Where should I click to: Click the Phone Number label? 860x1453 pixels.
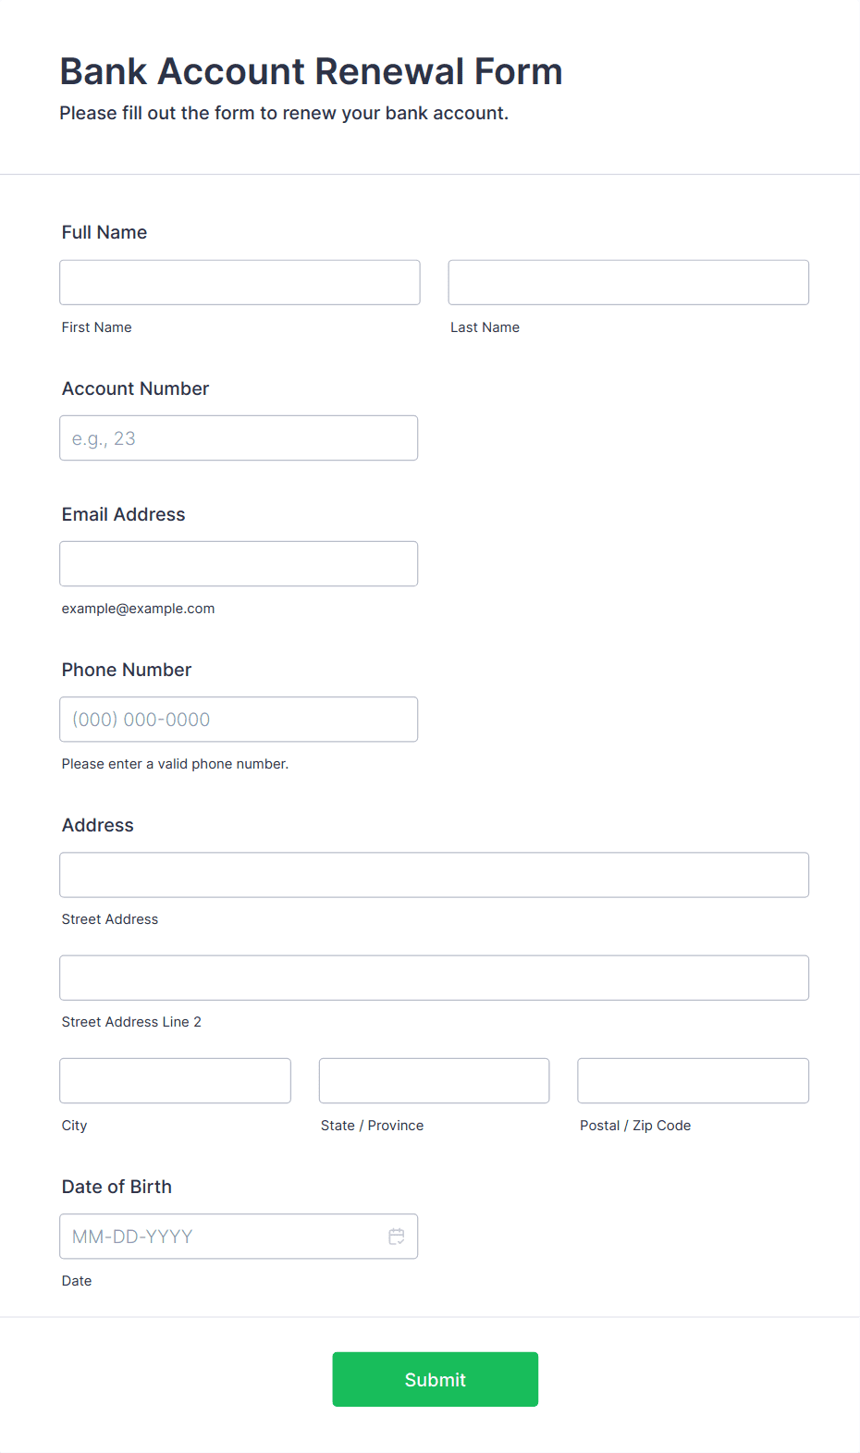(127, 670)
